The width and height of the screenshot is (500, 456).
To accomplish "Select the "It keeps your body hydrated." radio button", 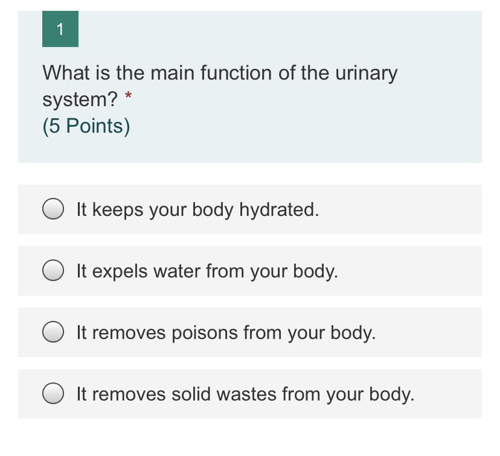I will click(x=54, y=209).
